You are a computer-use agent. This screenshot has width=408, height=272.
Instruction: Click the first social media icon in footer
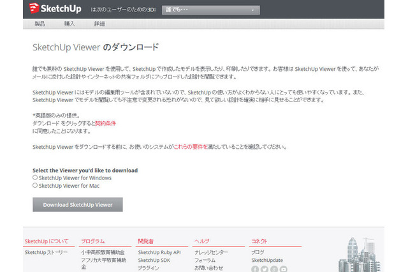pyautogui.click(x=255, y=269)
